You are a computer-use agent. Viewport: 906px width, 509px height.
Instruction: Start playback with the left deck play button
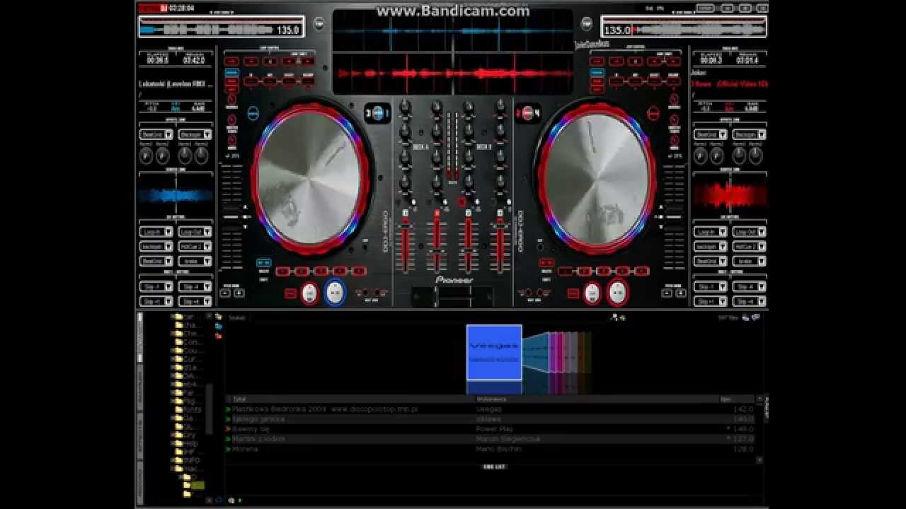point(335,292)
